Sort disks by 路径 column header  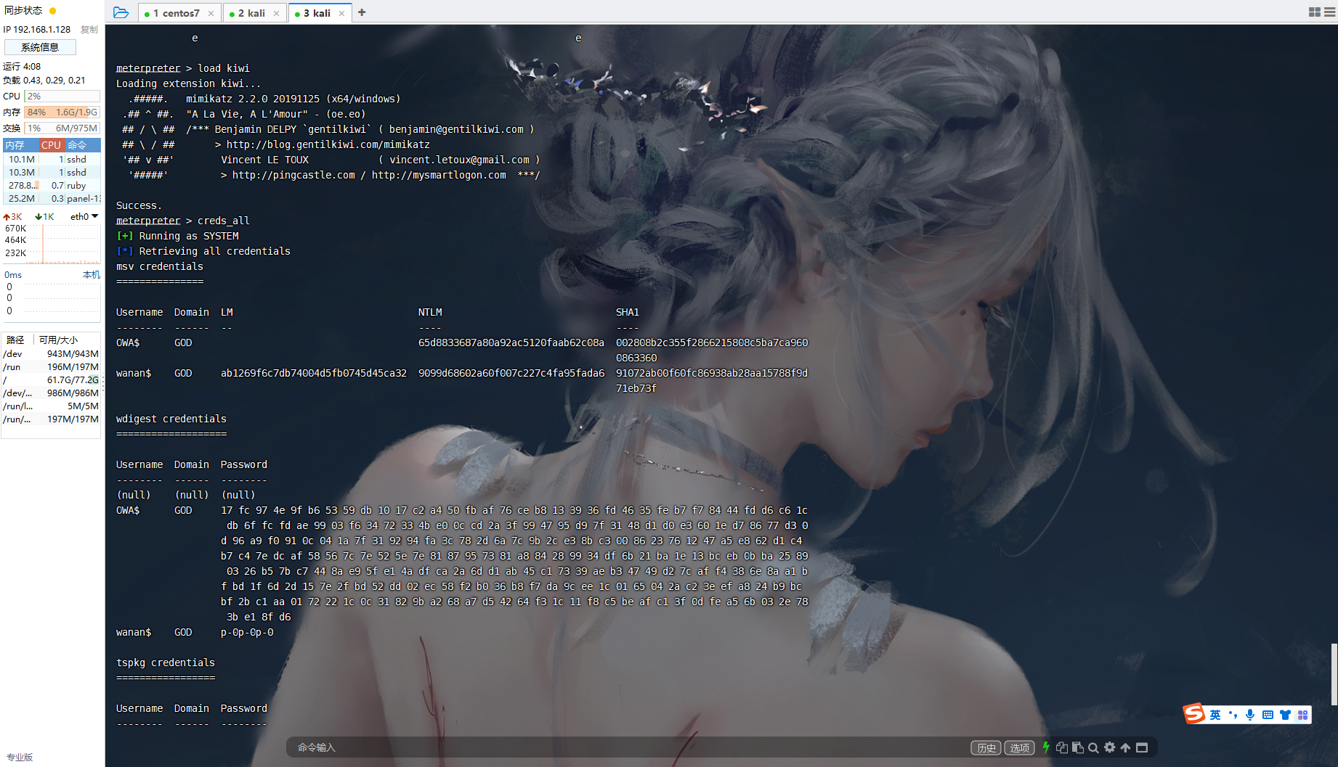pyautogui.click(x=16, y=340)
